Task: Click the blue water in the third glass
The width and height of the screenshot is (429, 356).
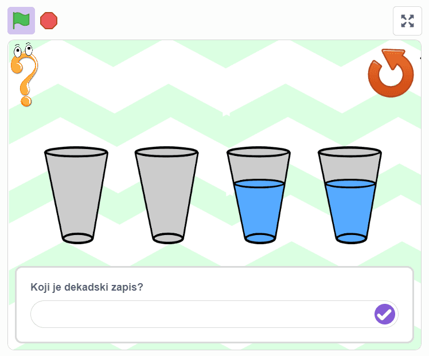Action: coord(259,210)
